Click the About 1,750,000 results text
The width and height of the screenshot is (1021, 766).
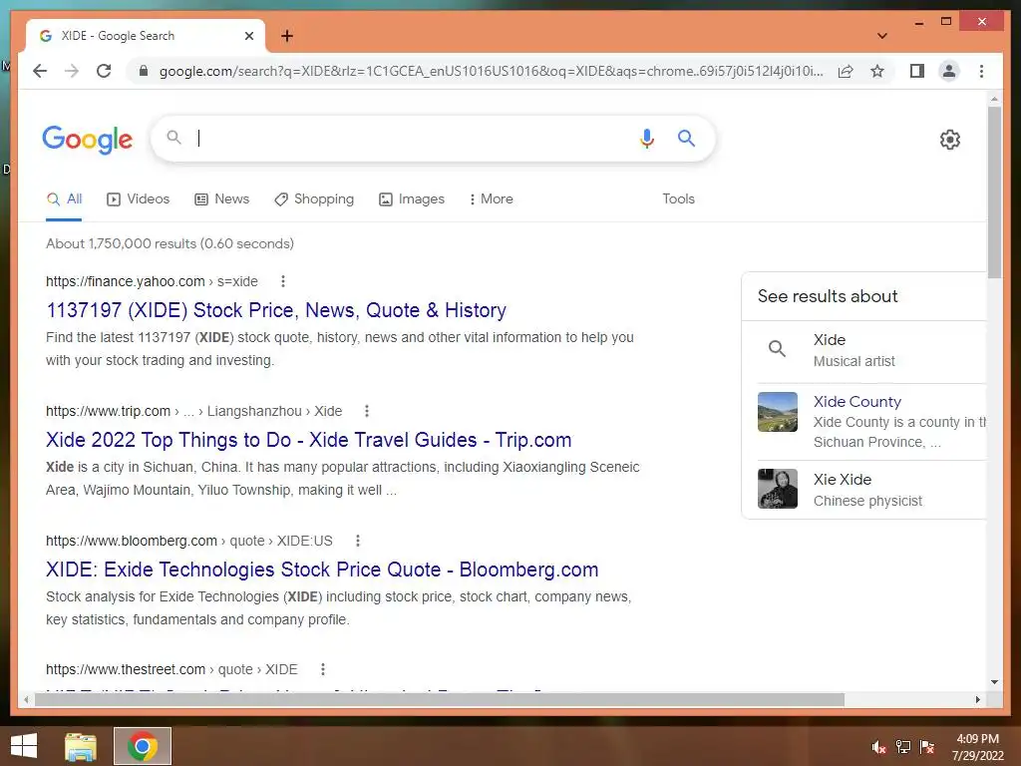pyautogui.click(x=170, y=243)
